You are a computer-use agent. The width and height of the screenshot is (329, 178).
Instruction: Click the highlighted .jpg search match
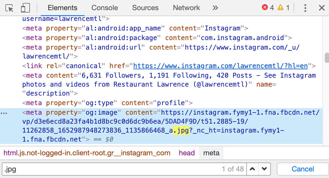pyautogui.click(x=181, y=131)
